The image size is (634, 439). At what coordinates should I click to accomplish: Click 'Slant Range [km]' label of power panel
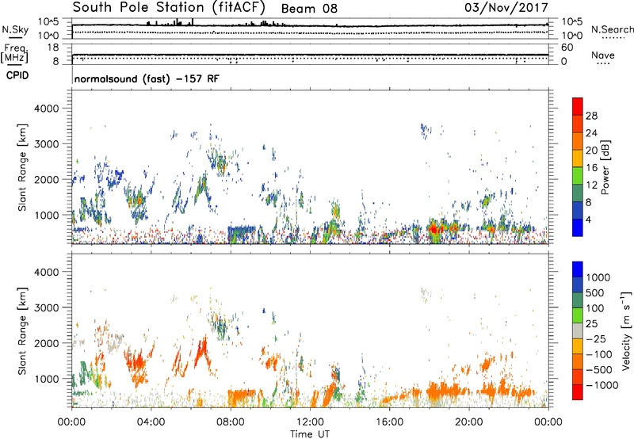point(22,167)
